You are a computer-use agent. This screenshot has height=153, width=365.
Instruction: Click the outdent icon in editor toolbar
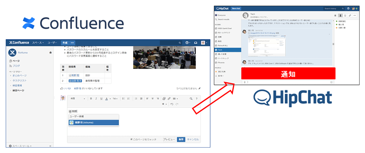[x=136, y=98]
